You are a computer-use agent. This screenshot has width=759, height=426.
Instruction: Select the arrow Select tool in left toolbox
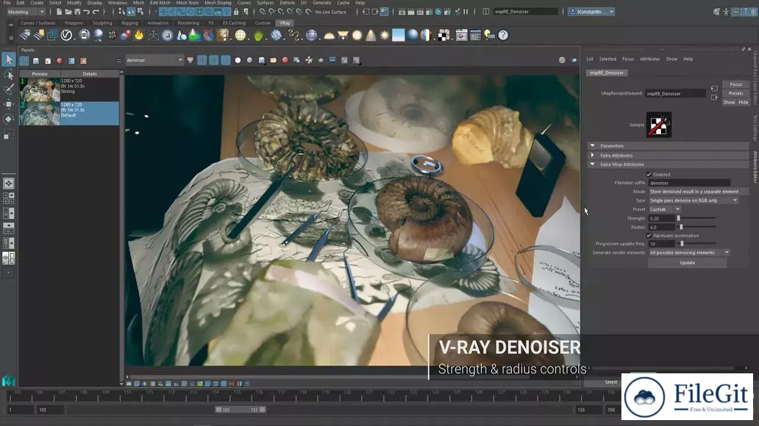click(x=9, y=60)
